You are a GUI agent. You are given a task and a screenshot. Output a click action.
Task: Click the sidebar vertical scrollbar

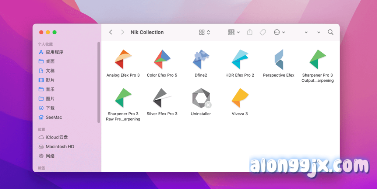[99, 82]
